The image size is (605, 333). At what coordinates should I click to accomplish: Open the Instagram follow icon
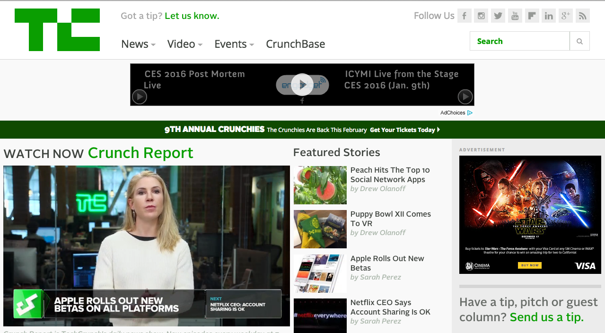tap(481, 16)
